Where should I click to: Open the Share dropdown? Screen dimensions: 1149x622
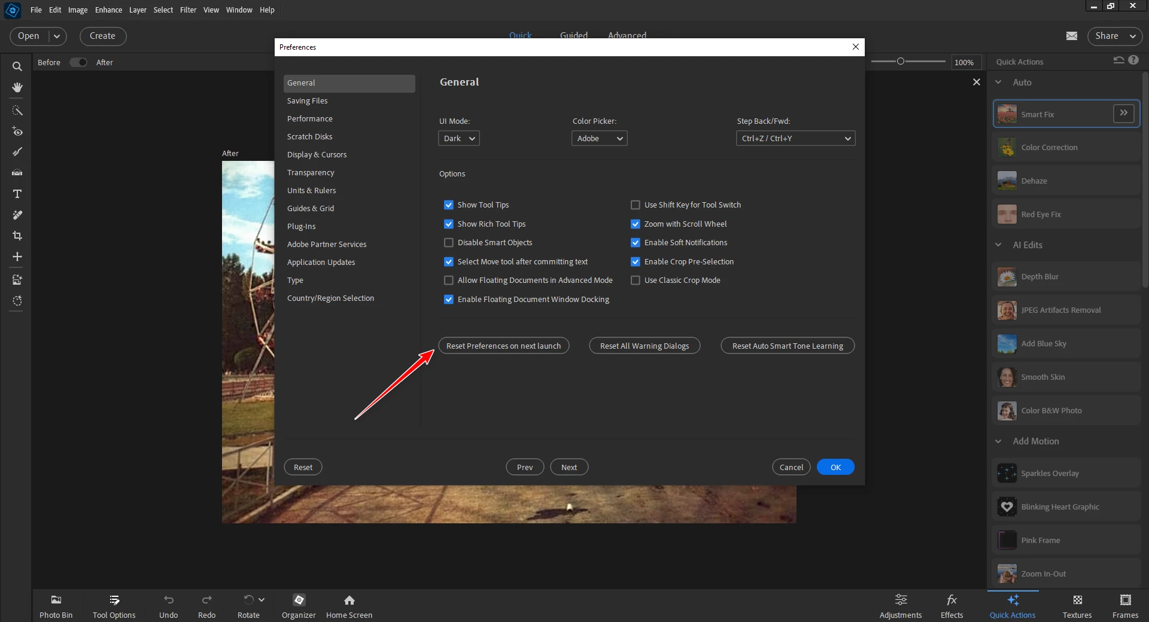point(1115,36)
